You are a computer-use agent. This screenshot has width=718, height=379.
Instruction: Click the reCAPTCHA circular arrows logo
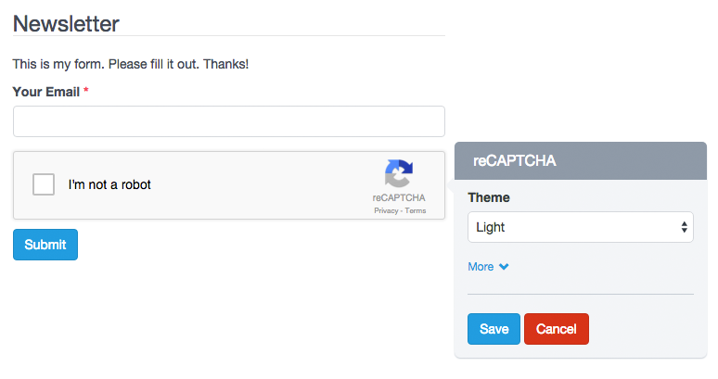coord(399,173)
